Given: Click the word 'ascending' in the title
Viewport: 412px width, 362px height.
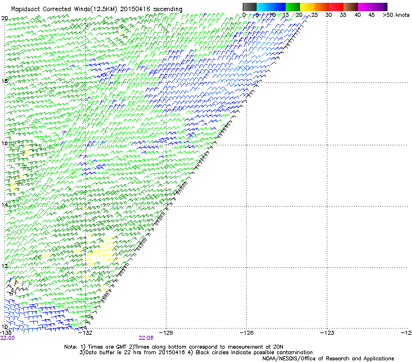Looking at the screenshot, I should click(168, 9).
